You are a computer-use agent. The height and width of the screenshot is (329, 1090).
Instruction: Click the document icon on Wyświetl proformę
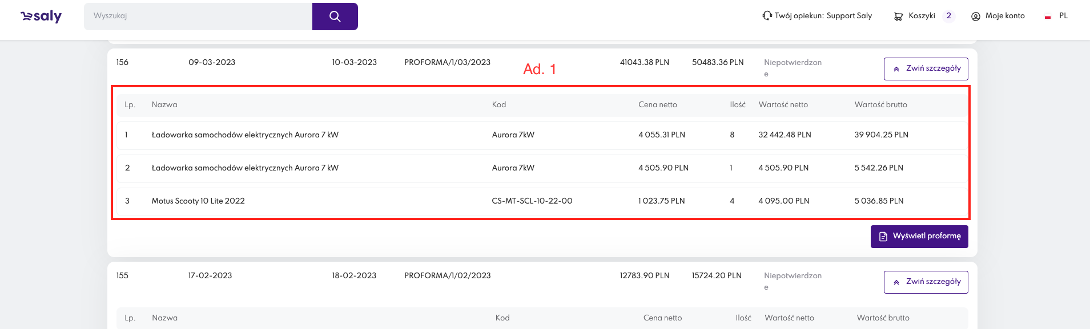(x=883, y=237)
